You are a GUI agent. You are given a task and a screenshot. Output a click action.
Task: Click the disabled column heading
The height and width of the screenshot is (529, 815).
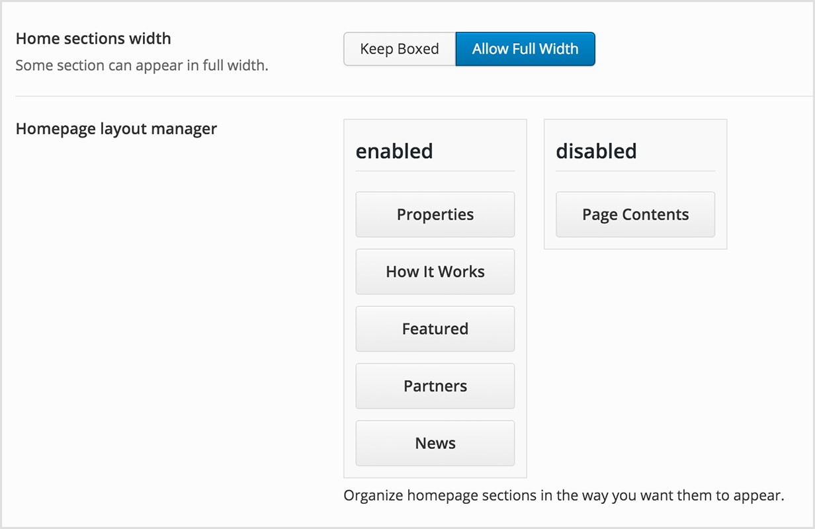(596, 151)
